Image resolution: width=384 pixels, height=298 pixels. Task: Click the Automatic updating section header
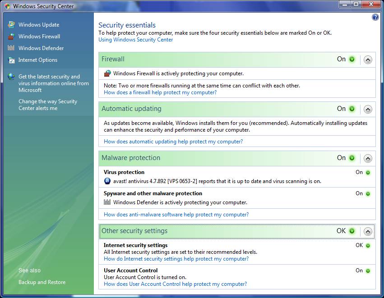pos(237,109)
